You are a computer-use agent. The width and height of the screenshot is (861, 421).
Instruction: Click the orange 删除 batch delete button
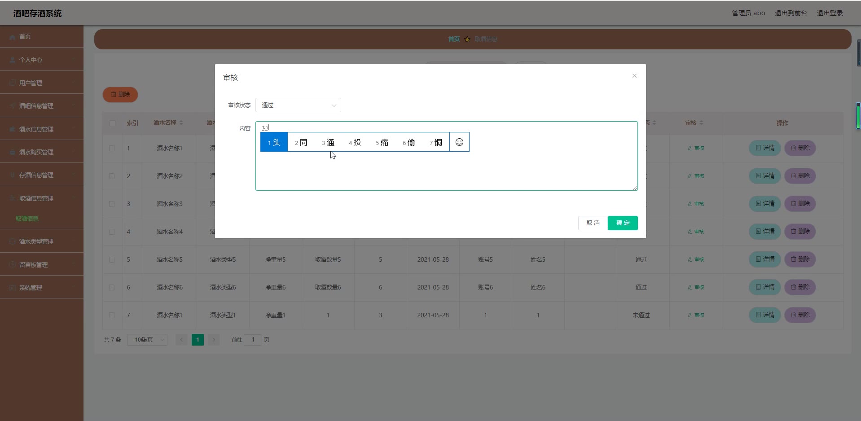[120, 95]
